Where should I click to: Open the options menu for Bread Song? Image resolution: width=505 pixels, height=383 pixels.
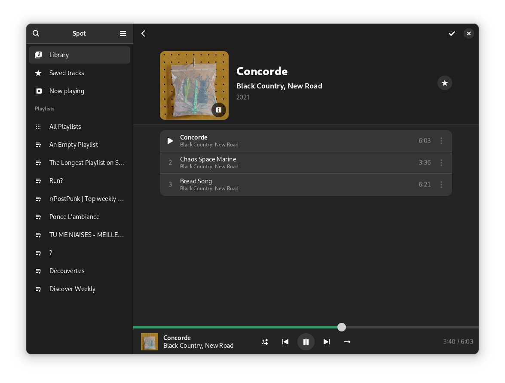point(441,185)
